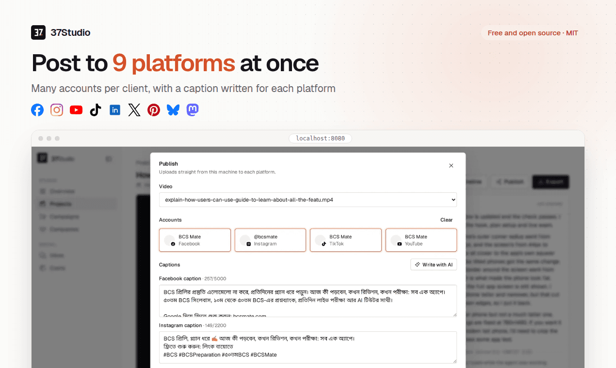
Task: Open the Bluesky butterfly icon
Action: (x=173, y=110)
